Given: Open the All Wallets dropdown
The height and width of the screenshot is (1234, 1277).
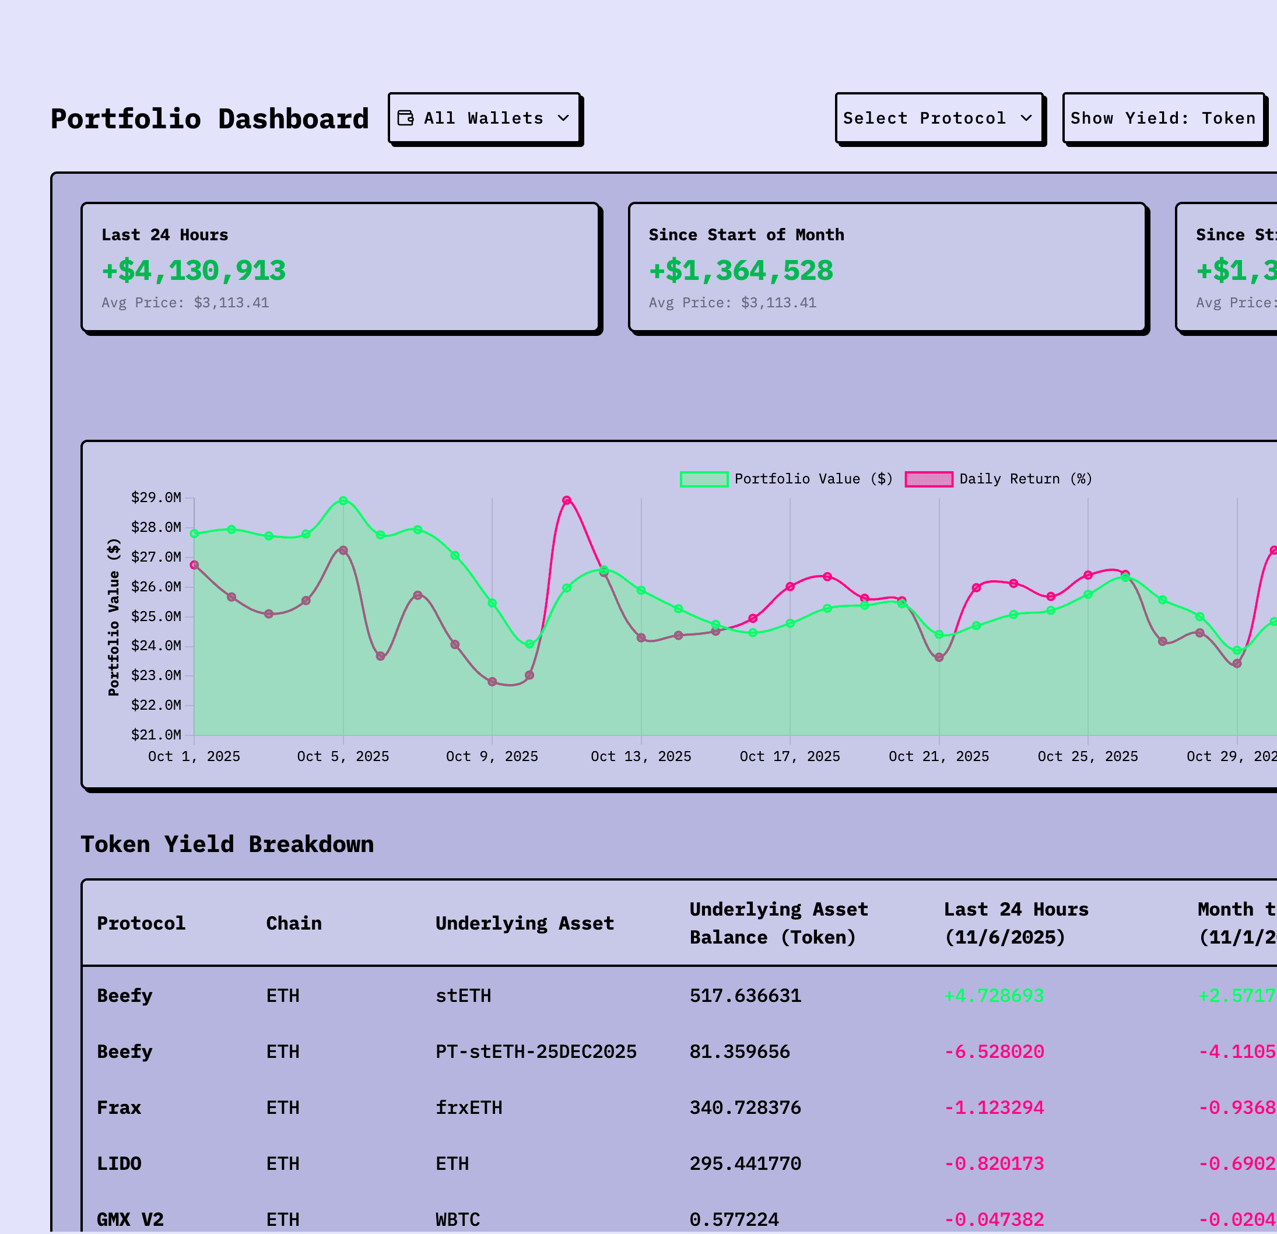Looking at the screenshot, I should click(x=485, y=118).
